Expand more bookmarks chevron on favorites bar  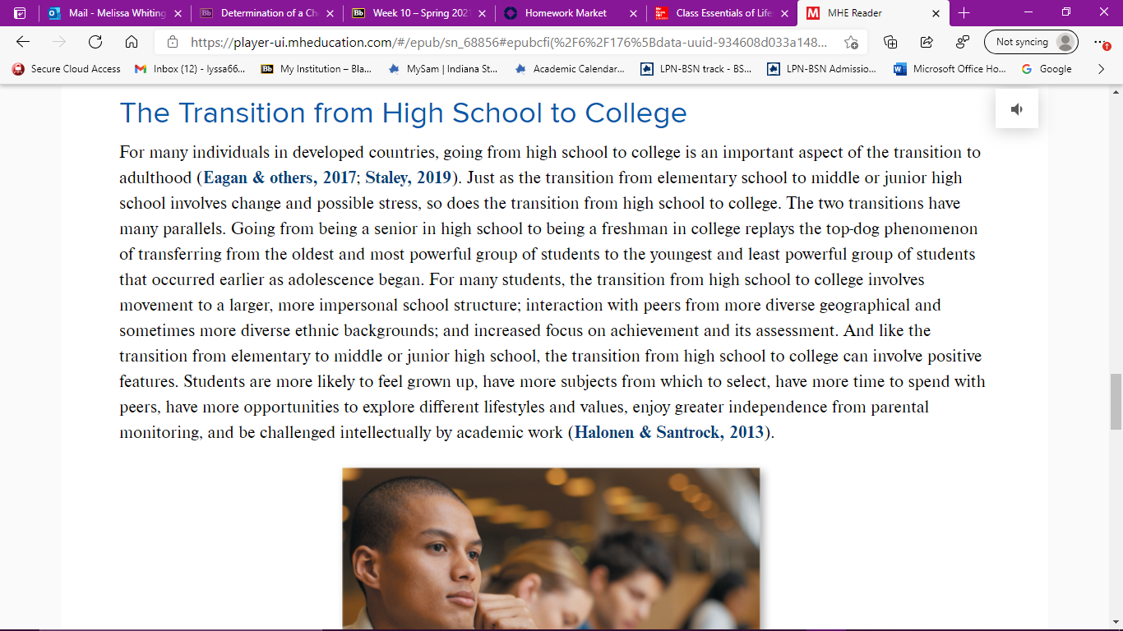[x=1102, y=69]
